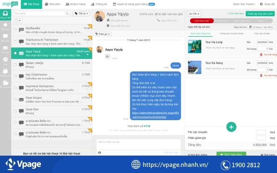The height and width of the screenshot is (173, 277).
Task: Click the Chưa thanh toán status step
Action: tap(202, 21)
